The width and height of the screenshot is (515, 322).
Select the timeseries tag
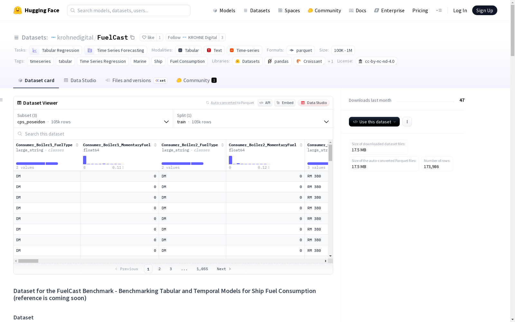point(40,61)
